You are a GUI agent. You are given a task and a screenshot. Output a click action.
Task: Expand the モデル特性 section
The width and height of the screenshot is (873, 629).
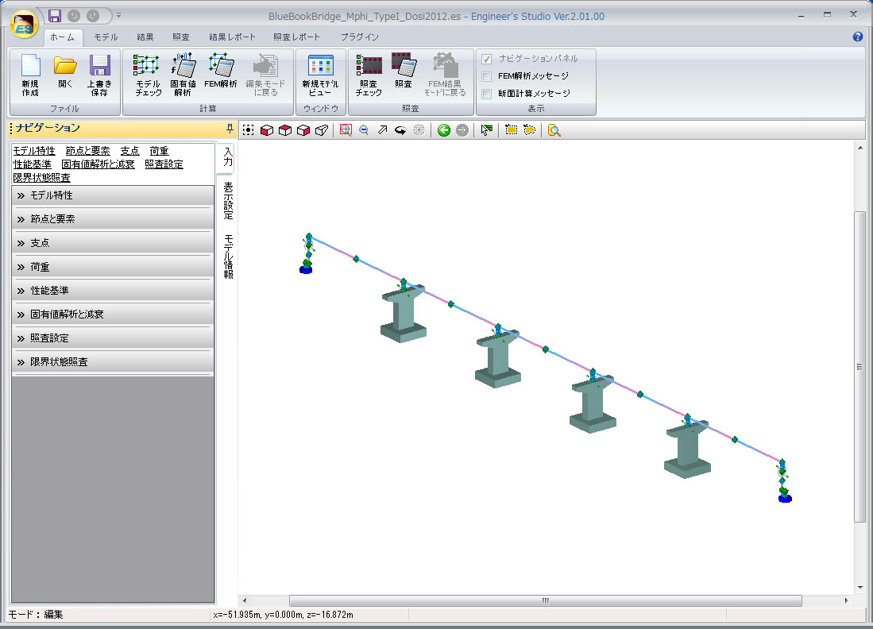point(113,195)
